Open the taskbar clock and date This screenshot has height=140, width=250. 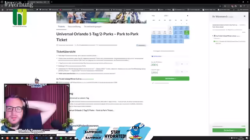[241, 138]
